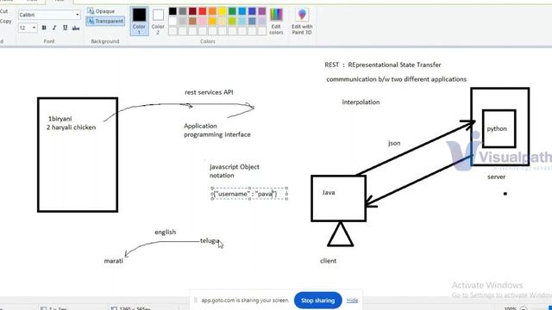Pick the blue-gray color swatch
The height and width of the screenshot is (310, 552).
point(252,21)
